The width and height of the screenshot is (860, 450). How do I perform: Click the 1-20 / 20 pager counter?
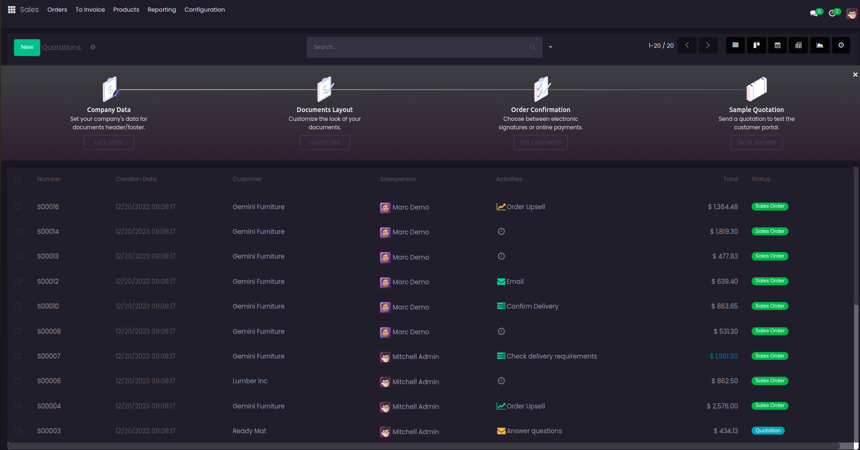click(x=661, y=46)
